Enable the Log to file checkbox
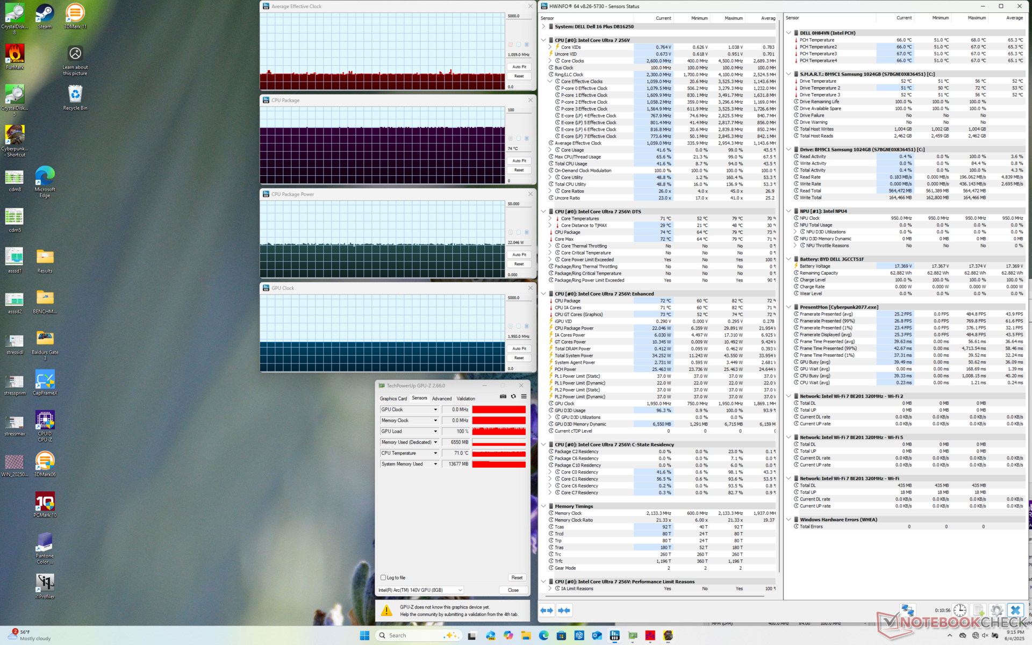 pyautogui.click(x=383, y=578)
